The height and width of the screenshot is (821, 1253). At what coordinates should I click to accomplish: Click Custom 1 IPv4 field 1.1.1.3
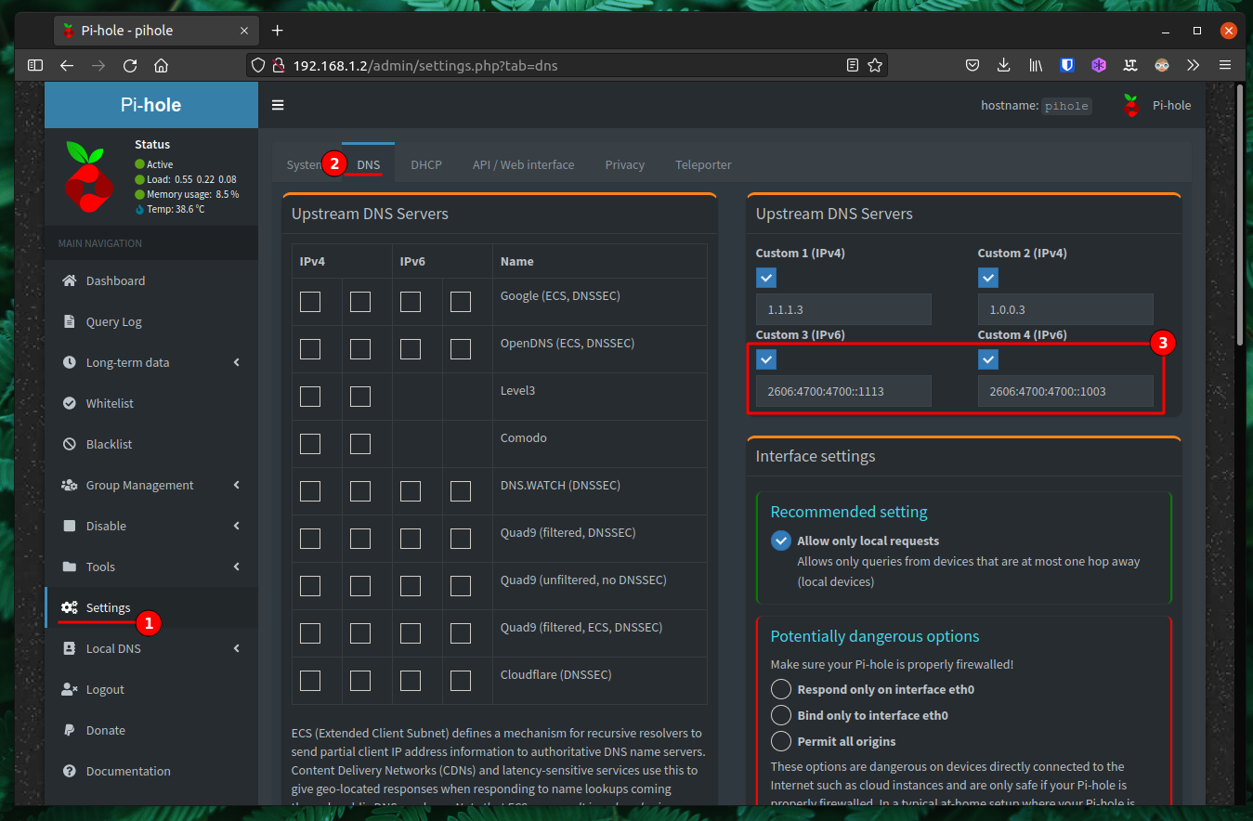tap(843, 309)
